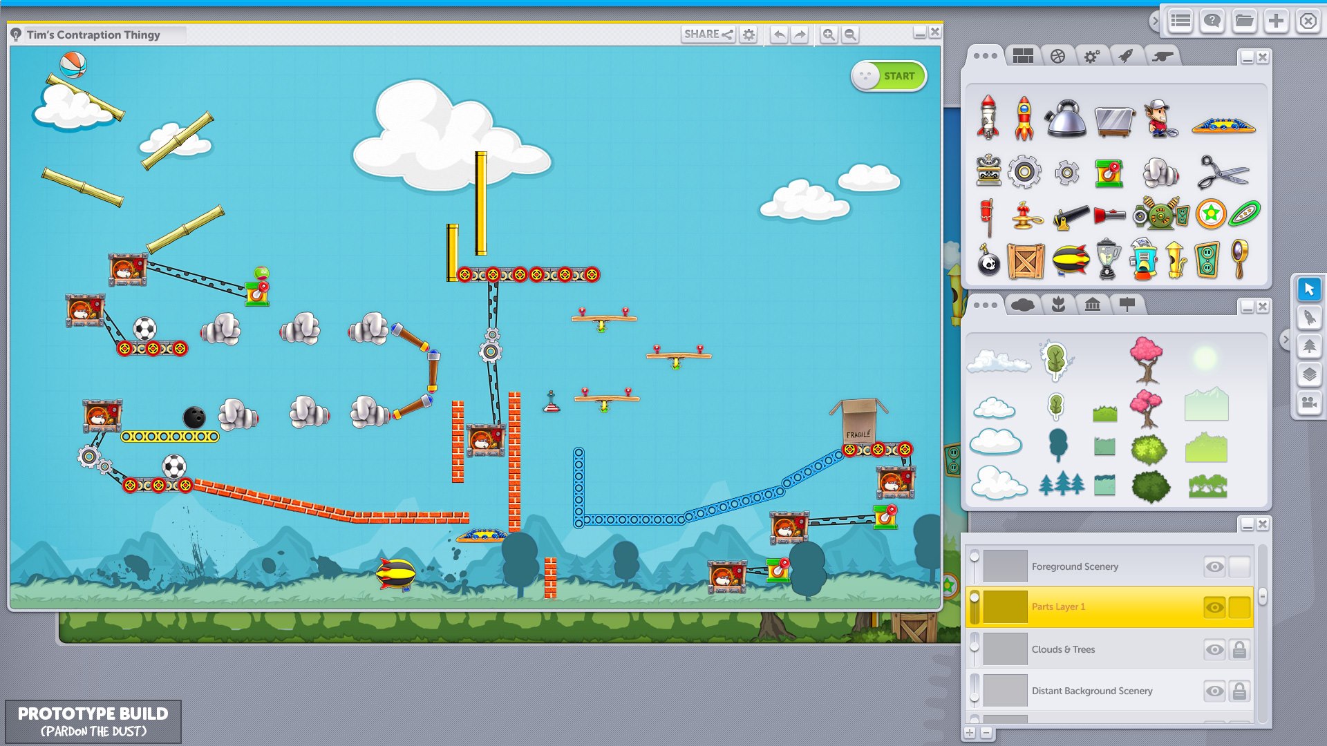The width and height of the screenshot is (1327, 746).
Task: Hide the Foreground Scenery layer
Action: coord(1214,566)
